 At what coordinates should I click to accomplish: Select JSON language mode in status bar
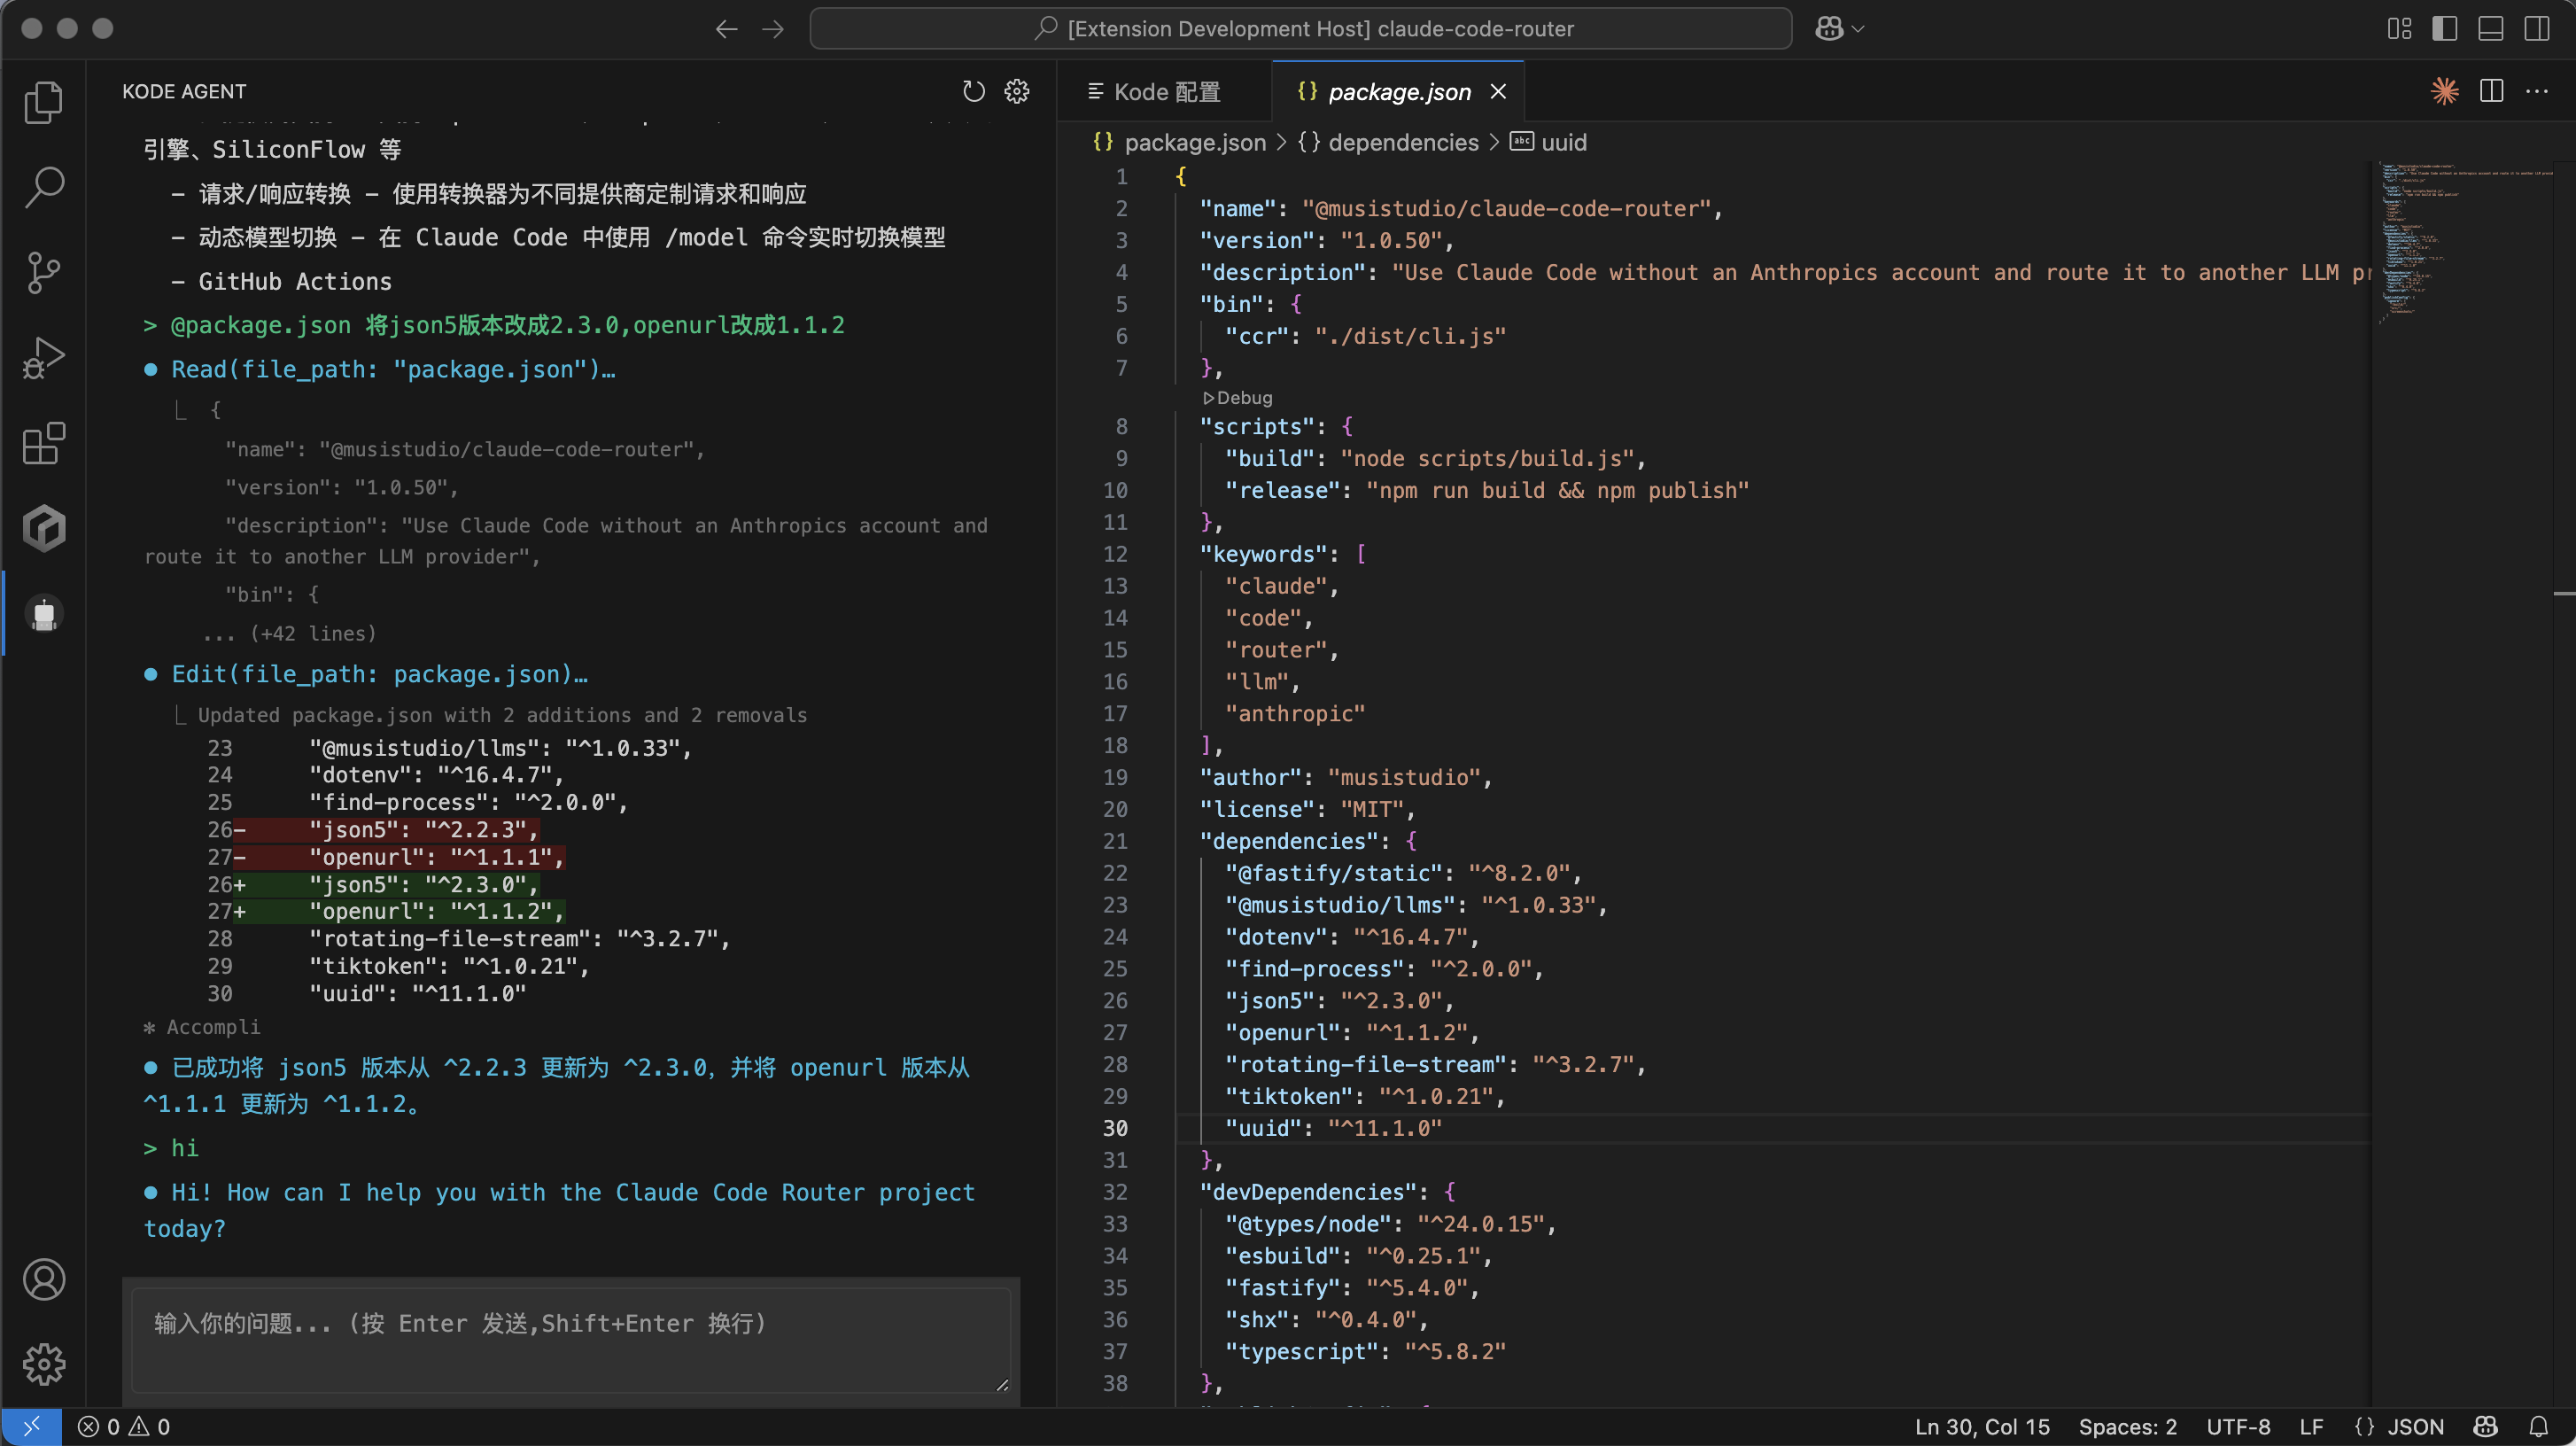tap(2415, 1427)
